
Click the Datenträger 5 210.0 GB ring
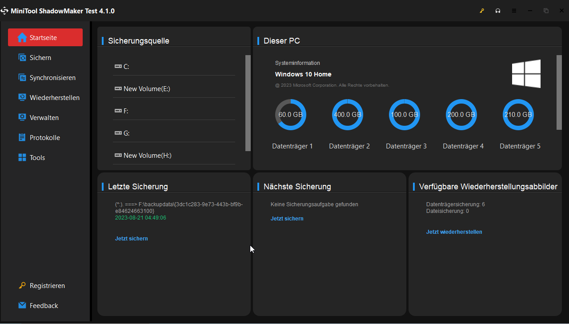(518, 115)
